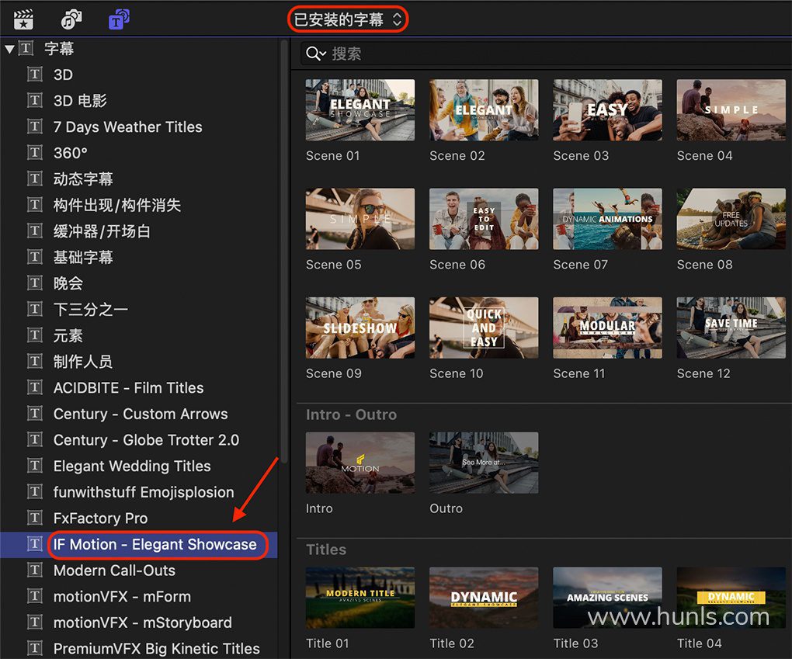Viewport: 792px width, 659px height.
Task: Click the title icon beside 360°
Action: (x=35, y=152)
